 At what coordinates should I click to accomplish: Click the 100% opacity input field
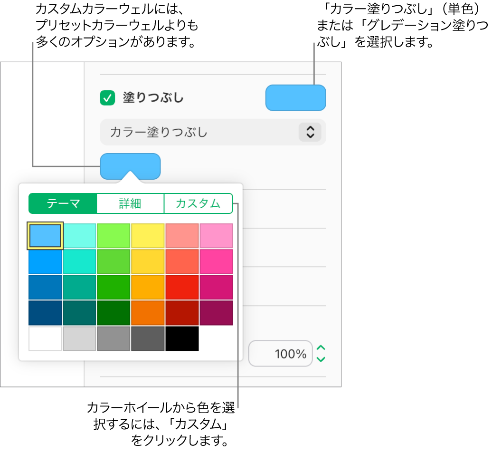pyautogui.click(x=281, y=353)
